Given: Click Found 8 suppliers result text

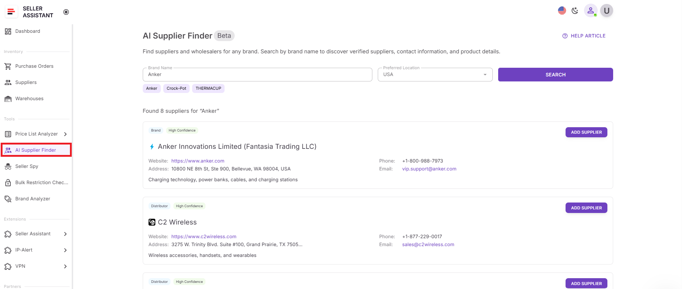Looking at the screenshot, I should point(181,111).
